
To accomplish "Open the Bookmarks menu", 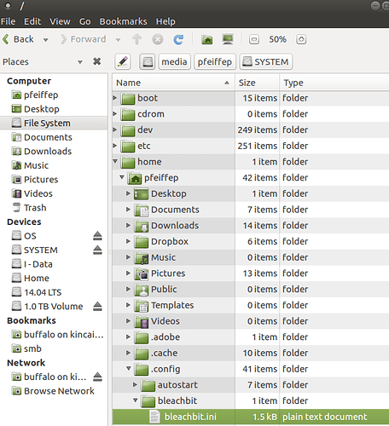I will pyautogui.click(x=123, y=21).
